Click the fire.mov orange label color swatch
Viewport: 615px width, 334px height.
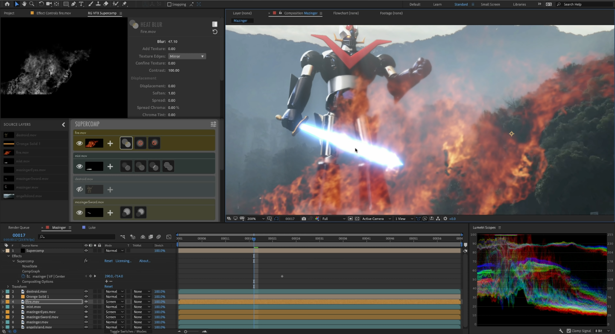(x=8, y=302)
